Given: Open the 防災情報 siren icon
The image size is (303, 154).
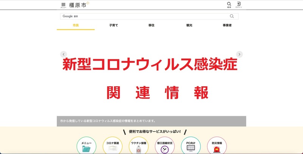Looking at the screenshot, I should coord(217,147).
